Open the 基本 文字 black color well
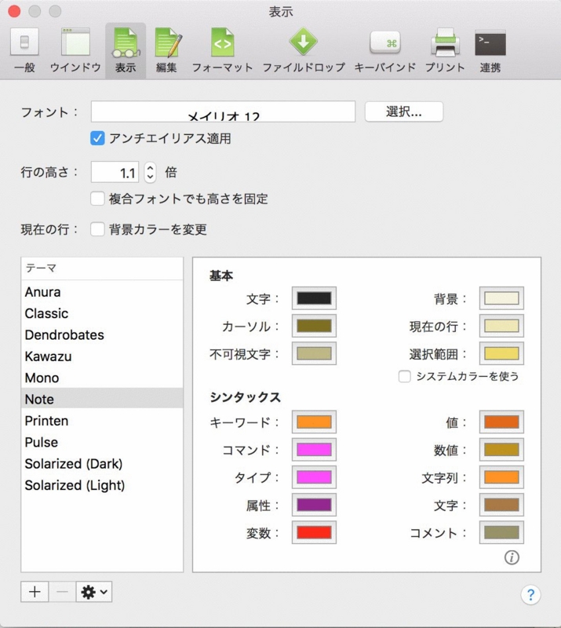This screenshot has width=561, height=628. (x=314, y=298)
